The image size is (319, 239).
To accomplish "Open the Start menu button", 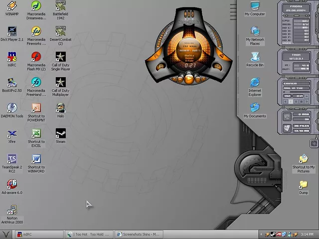I will point(5,234).
